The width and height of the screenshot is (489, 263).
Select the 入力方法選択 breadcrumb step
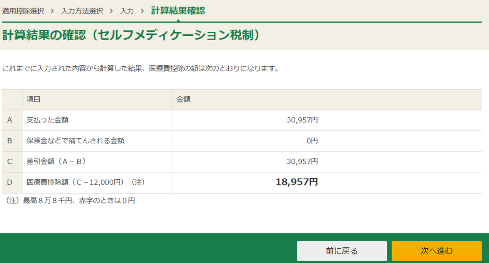[82, 11]
